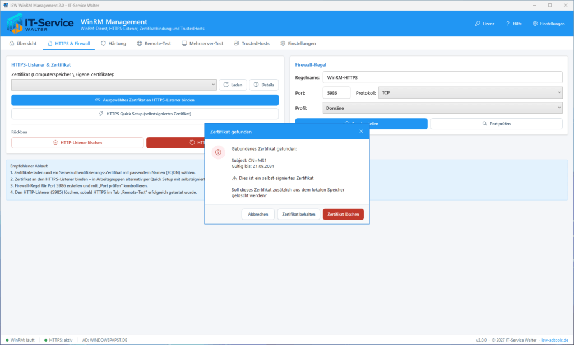Click the Port prüfen button

[497, 124]
